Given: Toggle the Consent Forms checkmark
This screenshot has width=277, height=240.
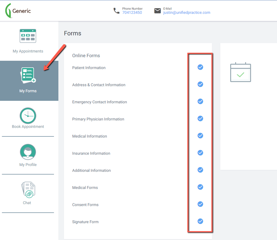Looking at the screenshot, I should pos(200,204).
